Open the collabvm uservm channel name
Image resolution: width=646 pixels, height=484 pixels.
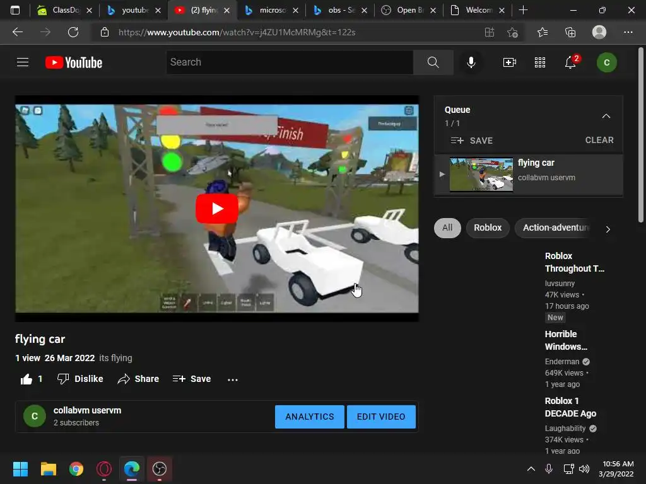click(x=87, y=410)
